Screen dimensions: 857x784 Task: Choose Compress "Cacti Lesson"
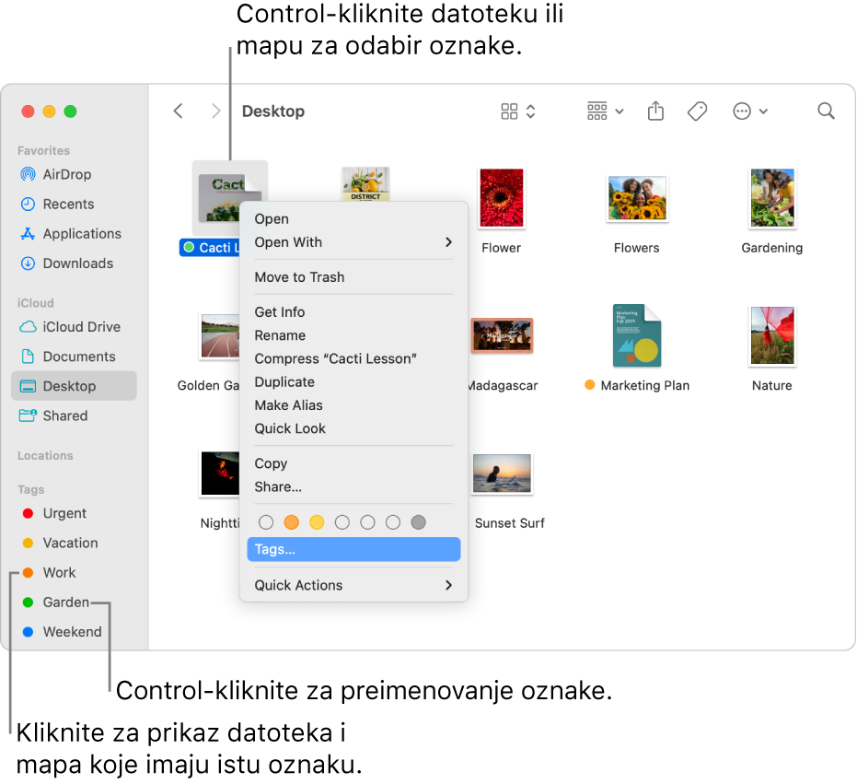353,358
